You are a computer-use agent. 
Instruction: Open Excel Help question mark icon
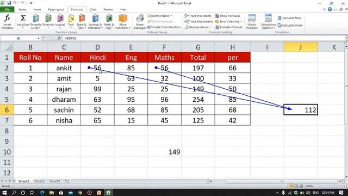(x=330, y=9)
